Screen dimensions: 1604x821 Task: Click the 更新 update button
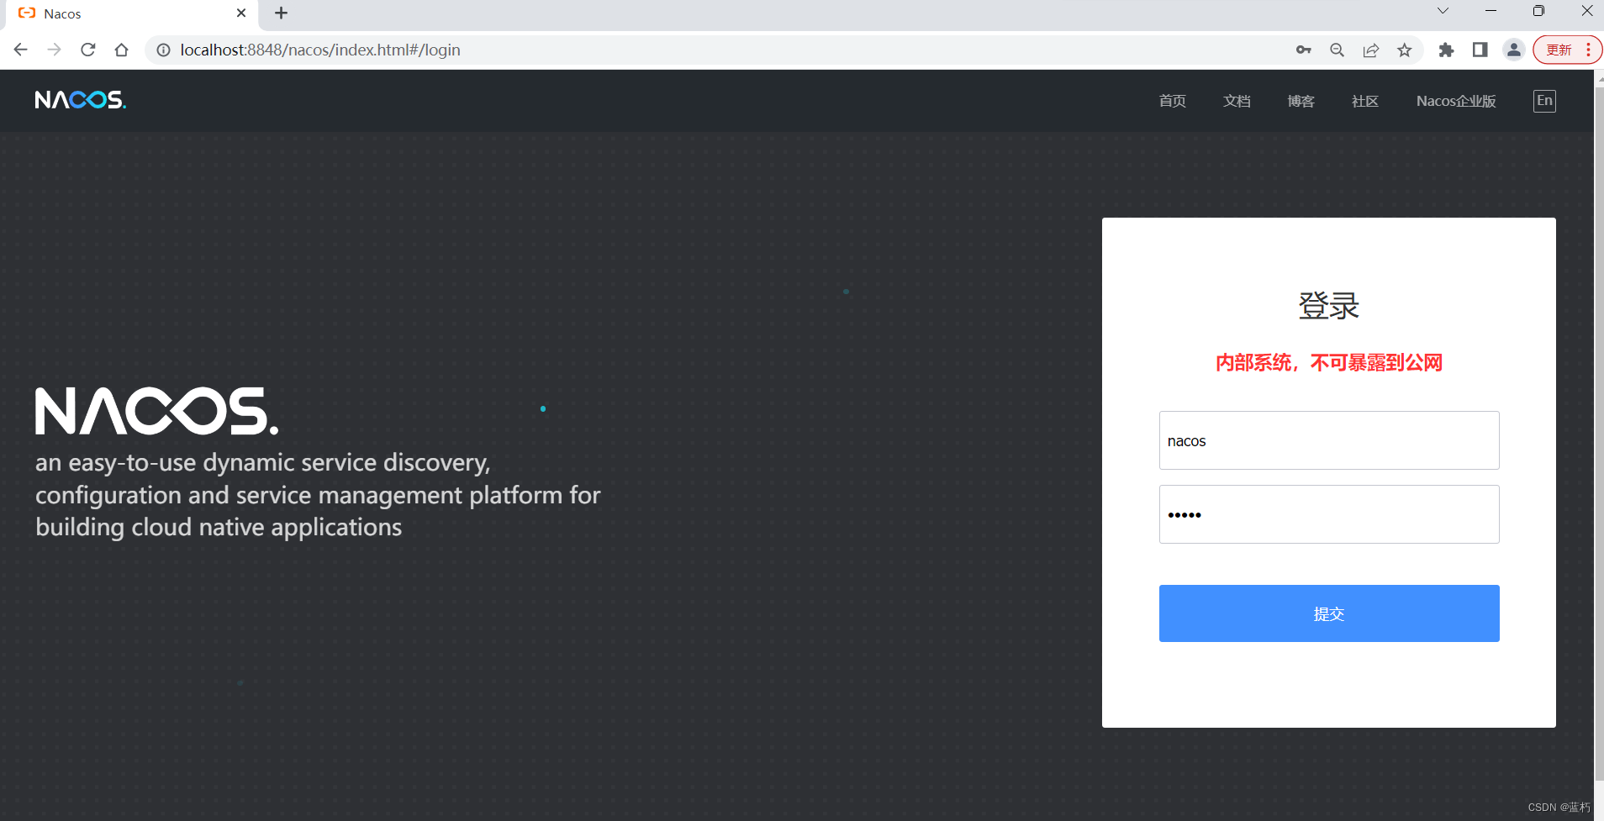click(1559, 50)
